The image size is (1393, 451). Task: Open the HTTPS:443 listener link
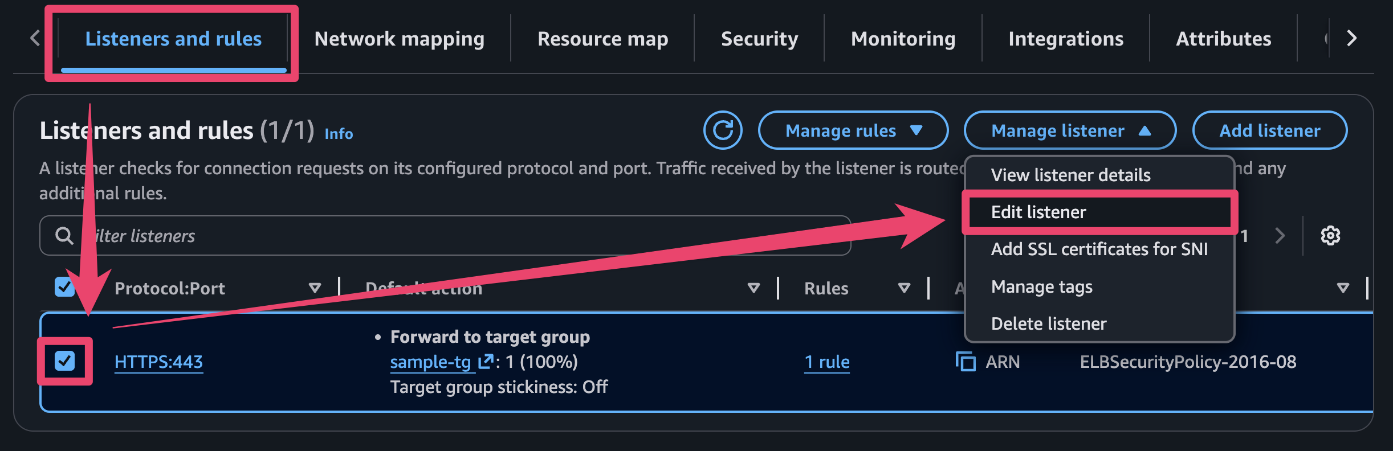(158, 362)
